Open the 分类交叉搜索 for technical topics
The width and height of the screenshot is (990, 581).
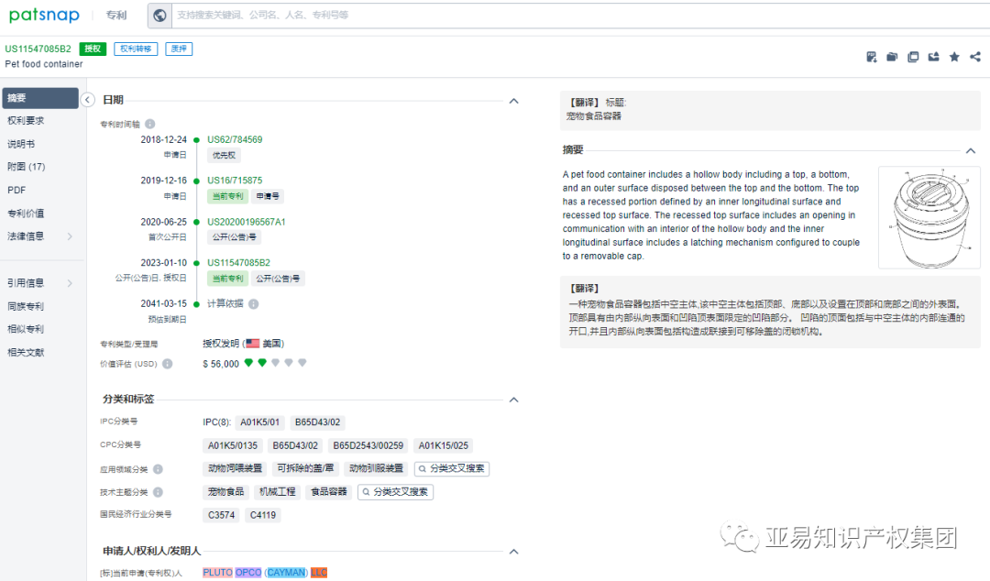(x=394, y=491)
